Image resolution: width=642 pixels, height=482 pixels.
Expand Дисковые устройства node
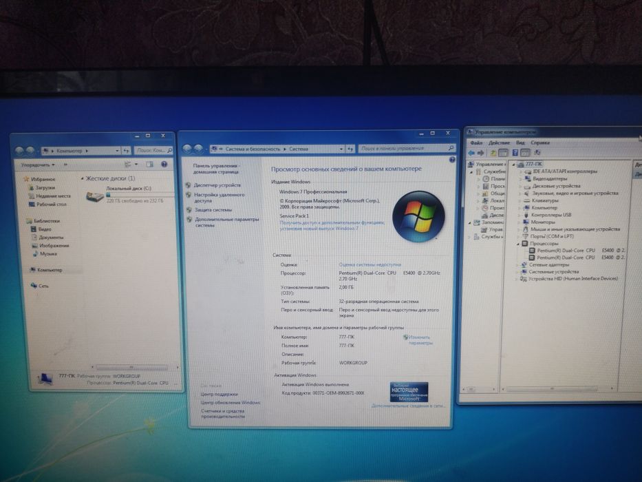tap(520, 186)
